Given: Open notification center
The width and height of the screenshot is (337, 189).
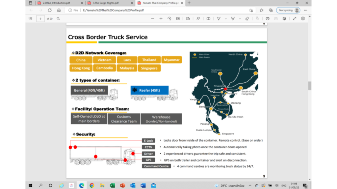Looking at the screenshot, I should click(305, 186).
